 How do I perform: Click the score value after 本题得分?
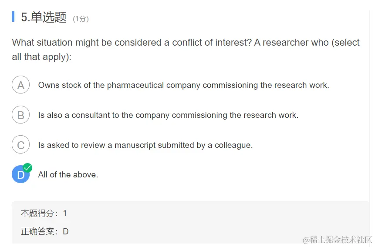coord(65,214)
